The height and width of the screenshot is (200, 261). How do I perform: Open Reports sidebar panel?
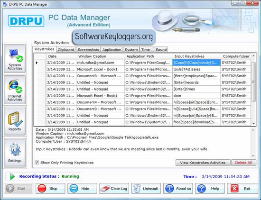click(x=15, y=121)
